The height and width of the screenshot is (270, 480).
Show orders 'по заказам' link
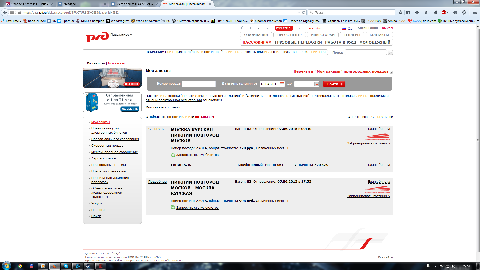pos(204,117)
